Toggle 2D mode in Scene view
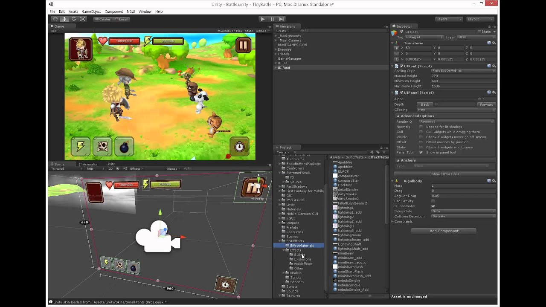 110,168
